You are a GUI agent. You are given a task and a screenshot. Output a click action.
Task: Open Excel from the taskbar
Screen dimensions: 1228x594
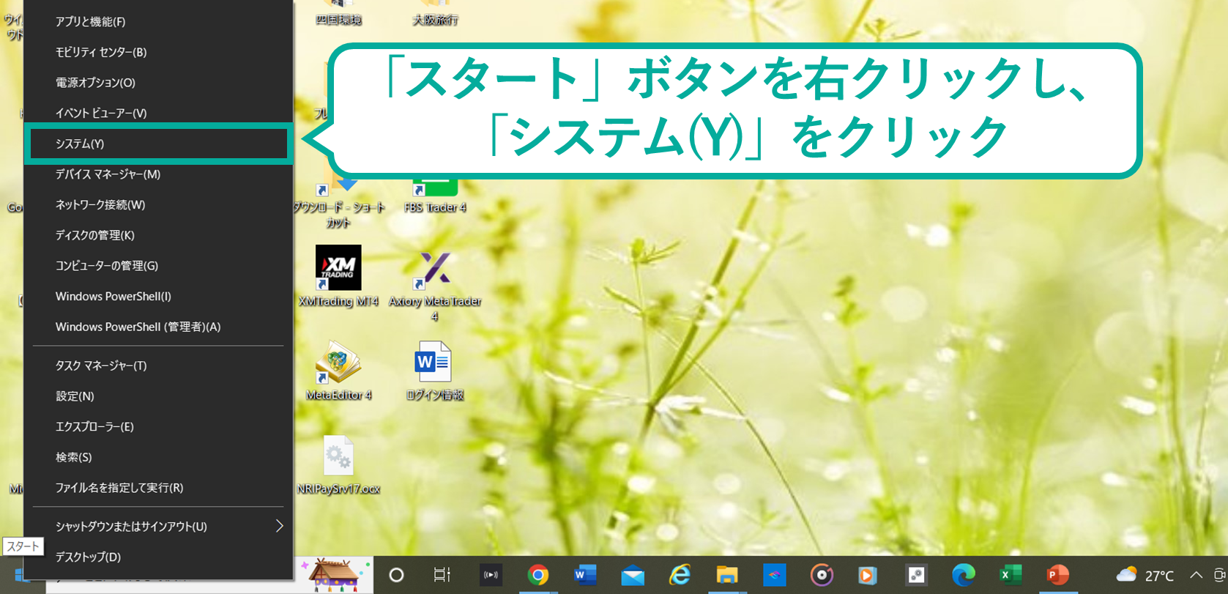point(1011,575)
